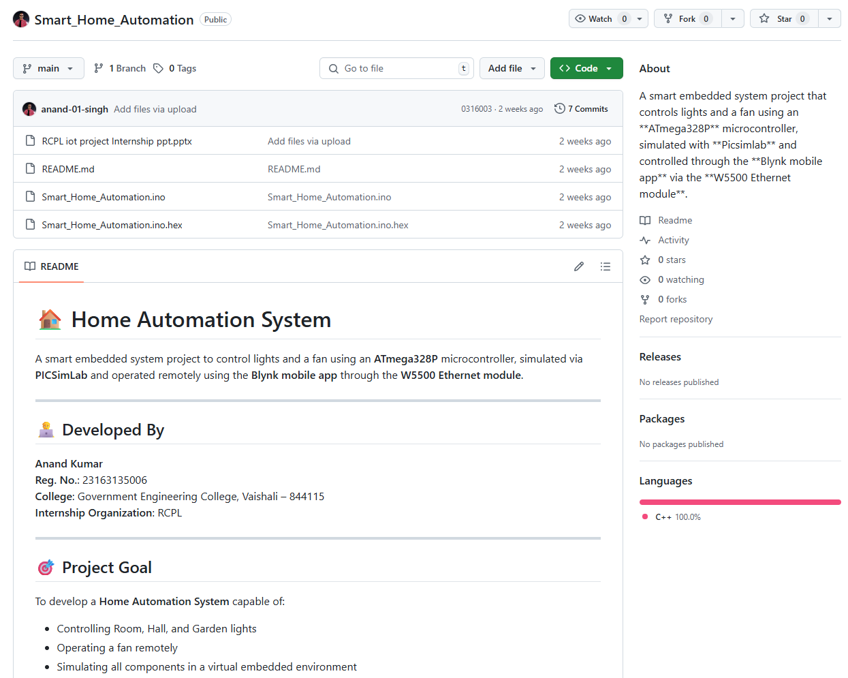Viewport: 848px width, 678px height.
Task: View the 0 watching link
Action: 672,279
